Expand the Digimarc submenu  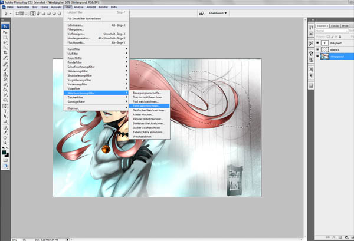click(x=96, y=108)
